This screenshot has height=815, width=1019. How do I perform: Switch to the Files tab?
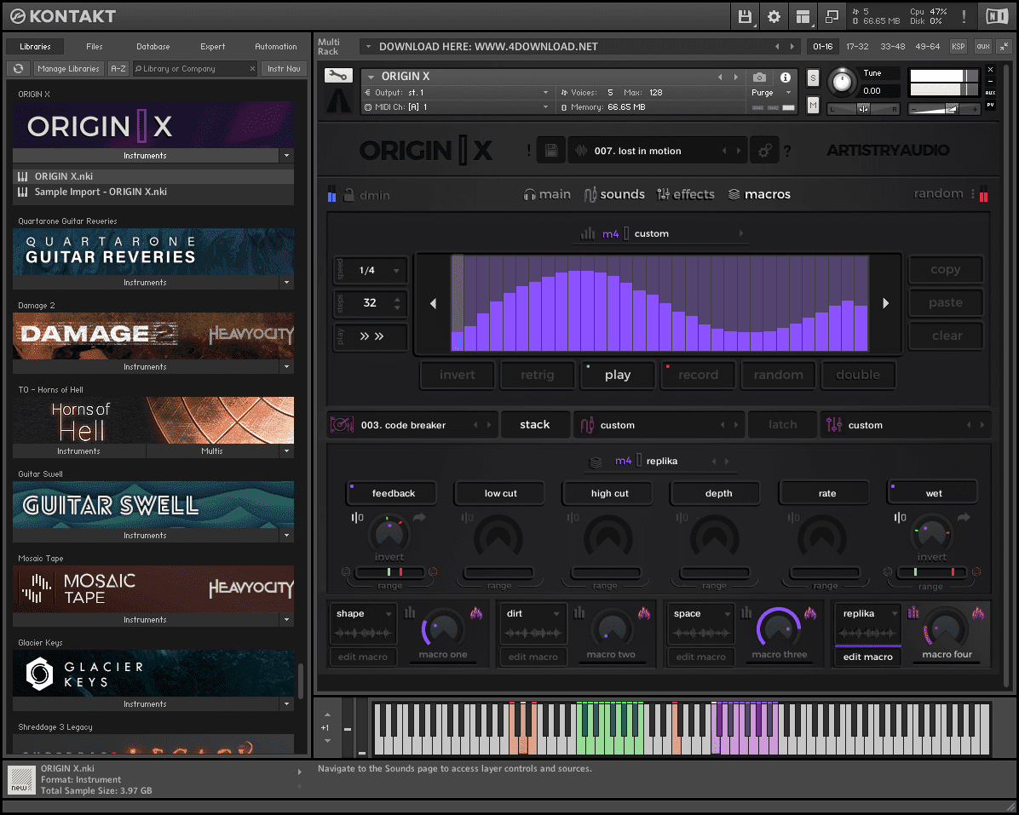click(x=95, y=47)
